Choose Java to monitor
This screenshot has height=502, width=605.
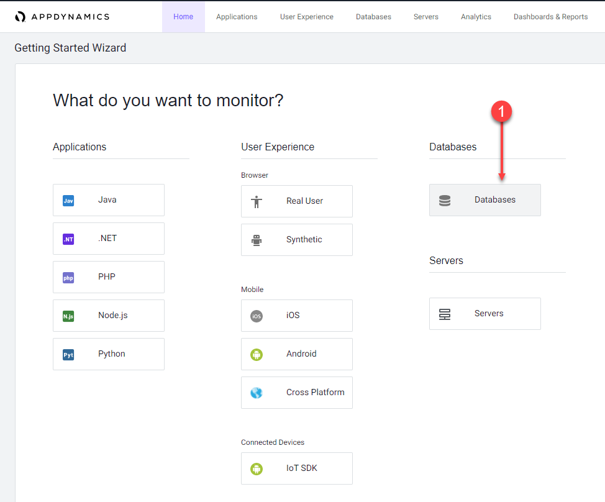[109, 200]
